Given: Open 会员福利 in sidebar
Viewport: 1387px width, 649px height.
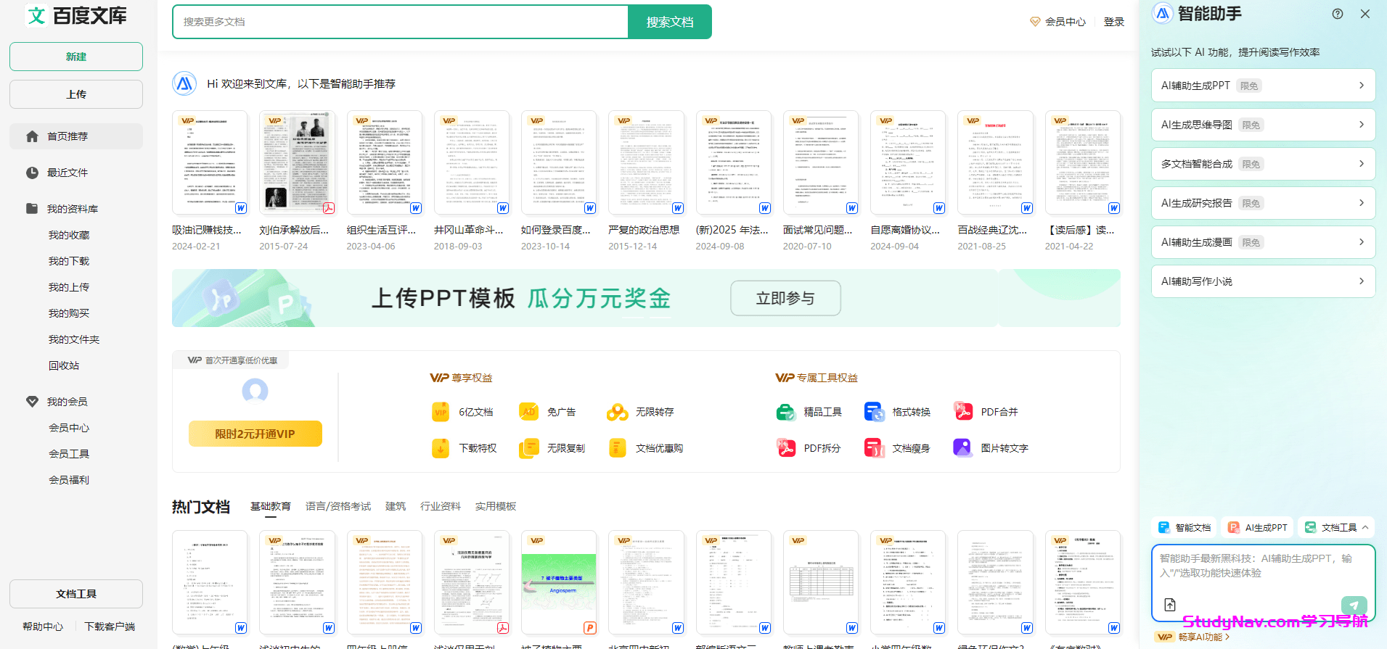Looking at the screenshot, I should coord(69,480).
